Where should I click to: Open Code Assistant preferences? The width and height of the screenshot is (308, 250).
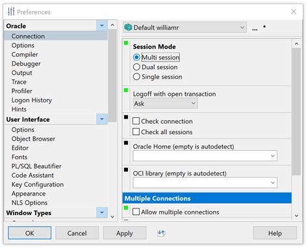point(32,176)
